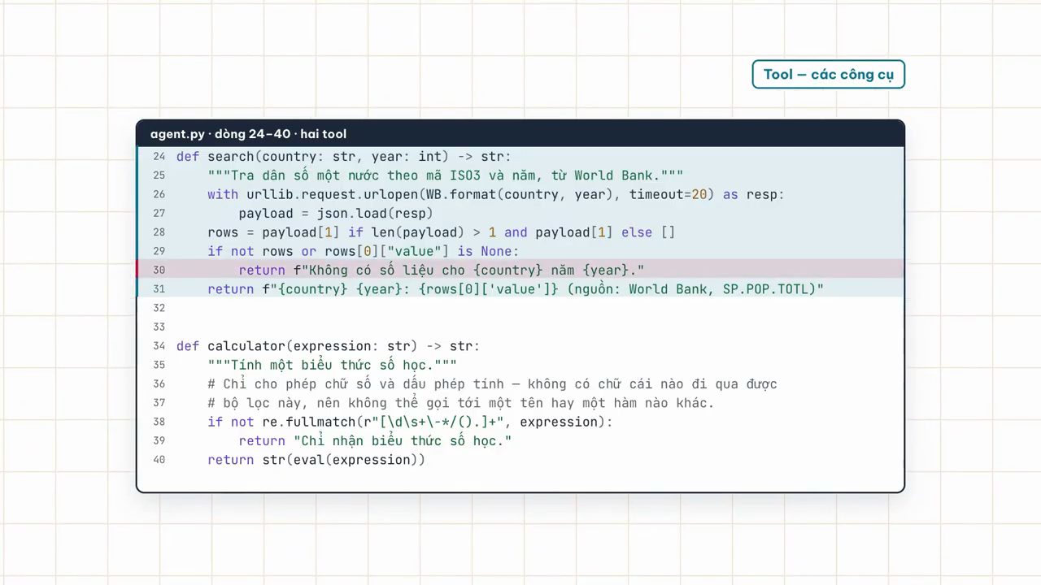
Task: Click the line "rows = payload[1] if len(payload) > 1"
Action: coord(442,232)
